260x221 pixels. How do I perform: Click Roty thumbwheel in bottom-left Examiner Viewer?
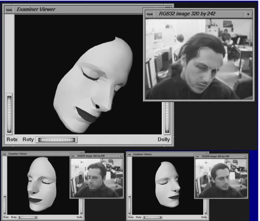click(28, 217)
